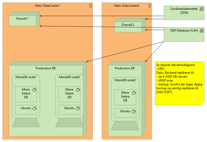207x142 pixels.
Task: Click the <URI> placeholder in the yellow note
Action: [x=161, y=69]
